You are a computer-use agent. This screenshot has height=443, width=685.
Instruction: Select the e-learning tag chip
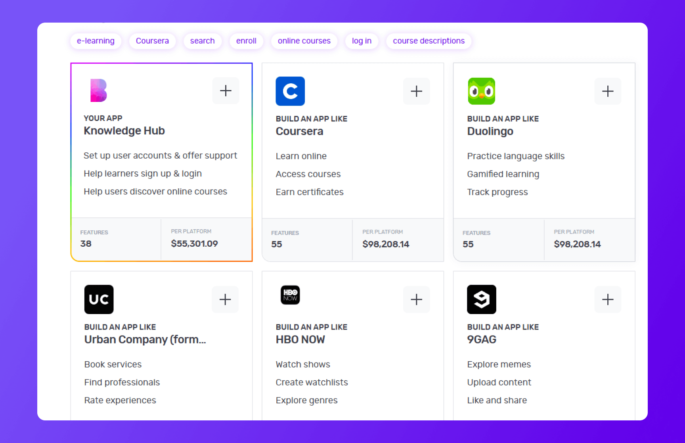tap(96, 41)
